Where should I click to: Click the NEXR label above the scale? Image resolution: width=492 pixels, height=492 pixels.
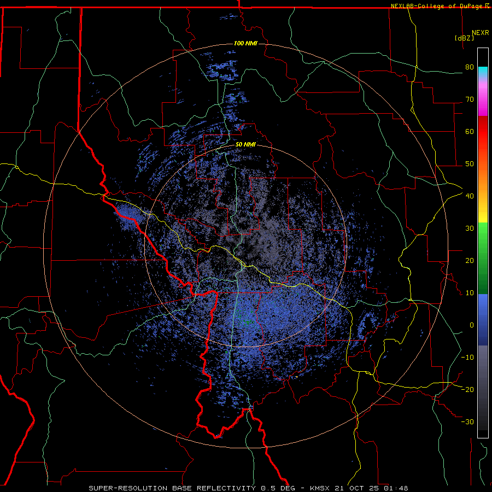click(481, 33)
